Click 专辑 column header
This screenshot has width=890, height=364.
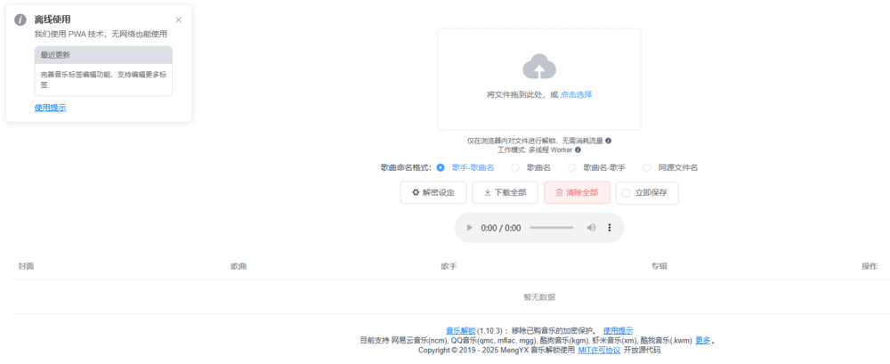pyautogui.click(x=659, y=266)
